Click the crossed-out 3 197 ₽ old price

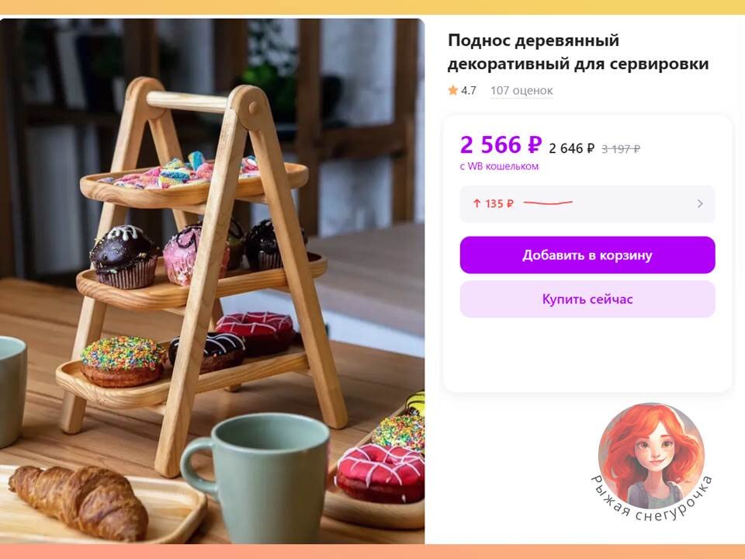coord(621,149)
